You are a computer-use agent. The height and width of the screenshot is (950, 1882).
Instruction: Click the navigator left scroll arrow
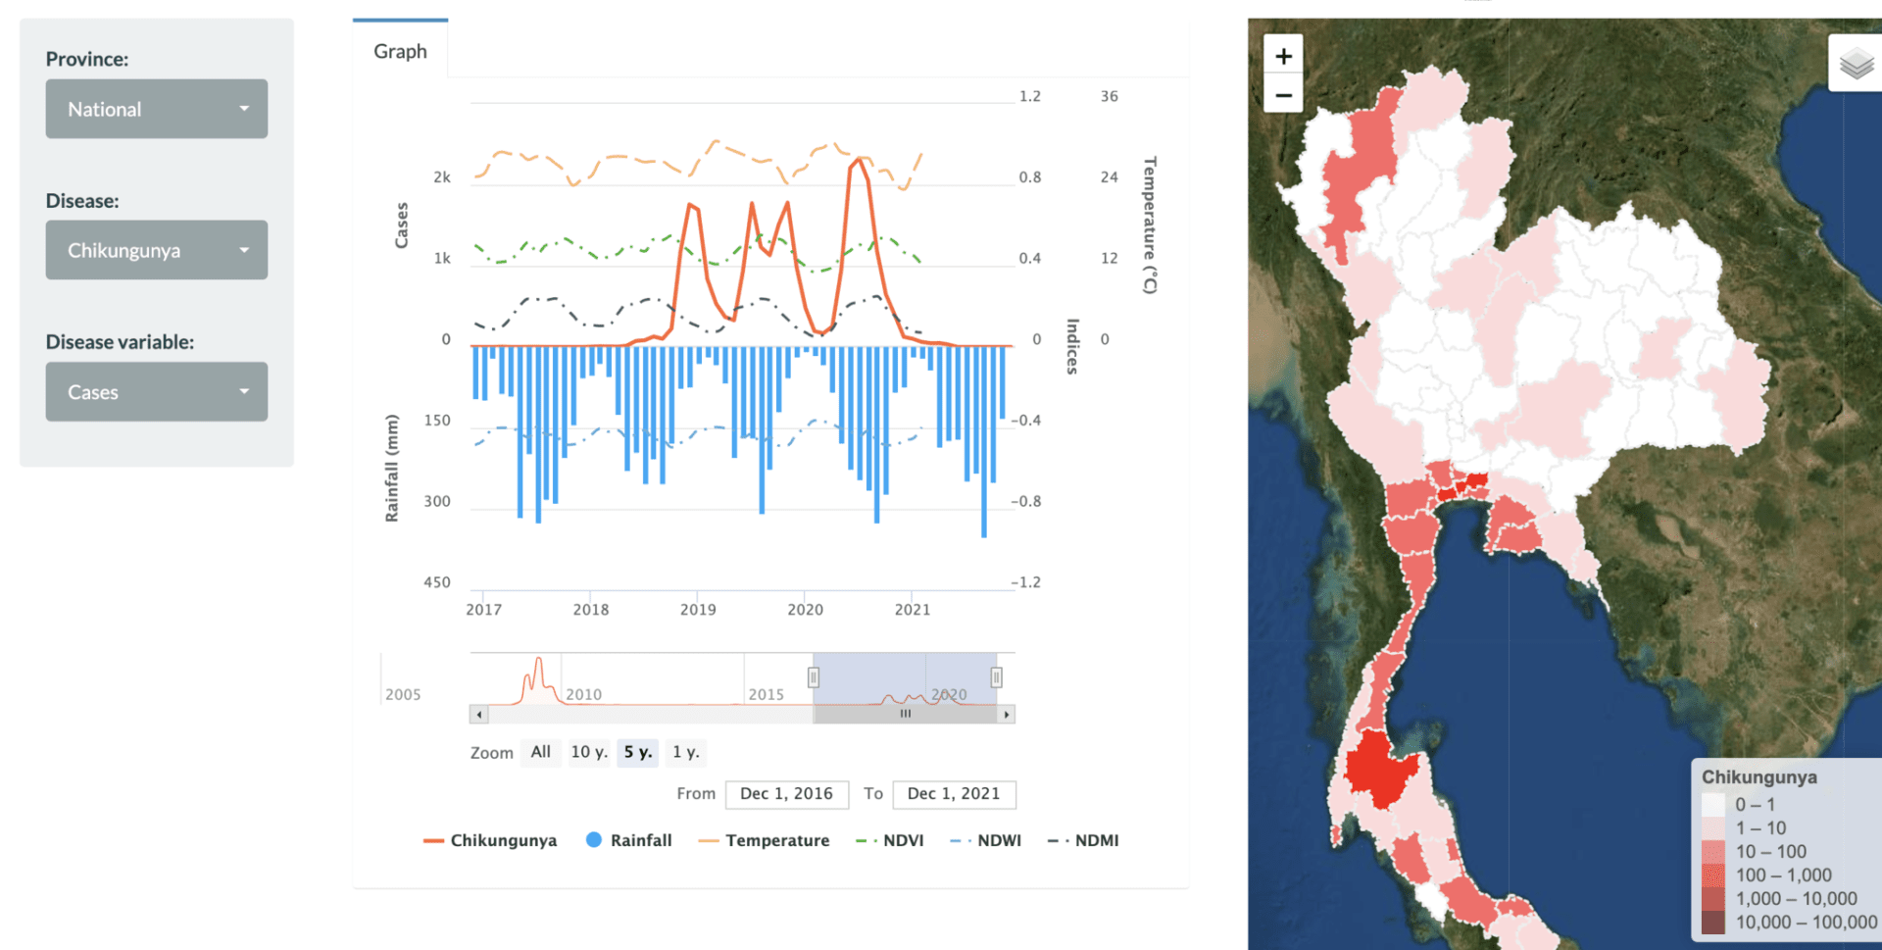pyautogui.click(x=479, y=715)
